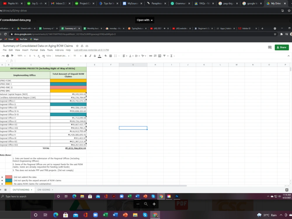Click the reload icon in inner browser
This screenshot has width=292, height=219.
coord(5,34)
